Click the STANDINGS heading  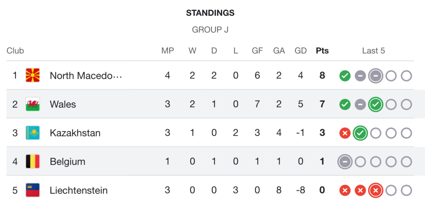pos(210,13)
